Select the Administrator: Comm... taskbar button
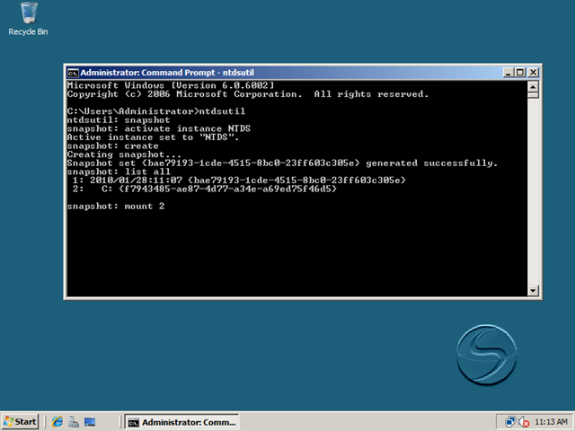Image resolution: width=575 pixels, height=431 pixels. (x=181, y=422)
